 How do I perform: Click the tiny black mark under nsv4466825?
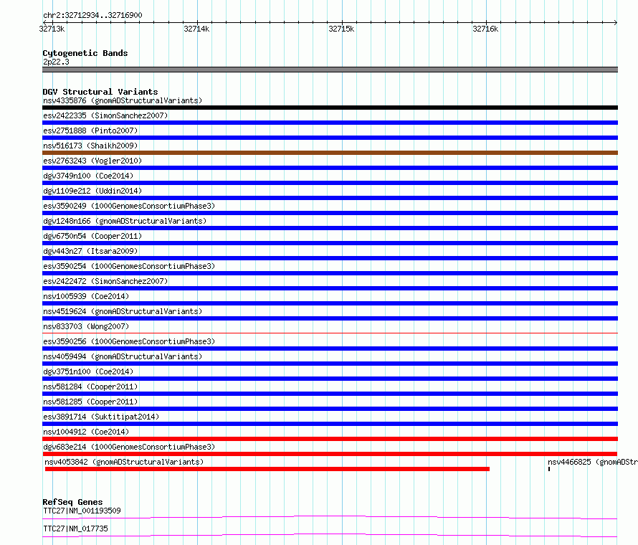pos(549,469)
